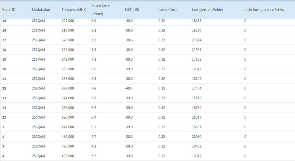The width and height of the screenshot is (295, 161).
Task: Select the 474.000 frequency cell
Action: [68, 127]
